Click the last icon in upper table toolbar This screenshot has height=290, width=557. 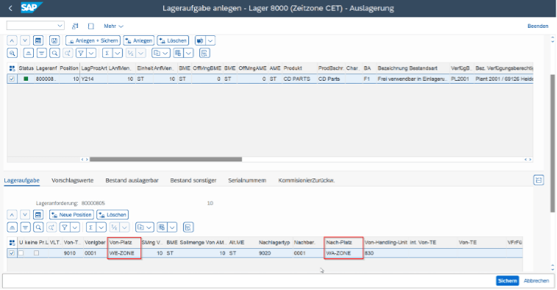[x=204, y=54]
